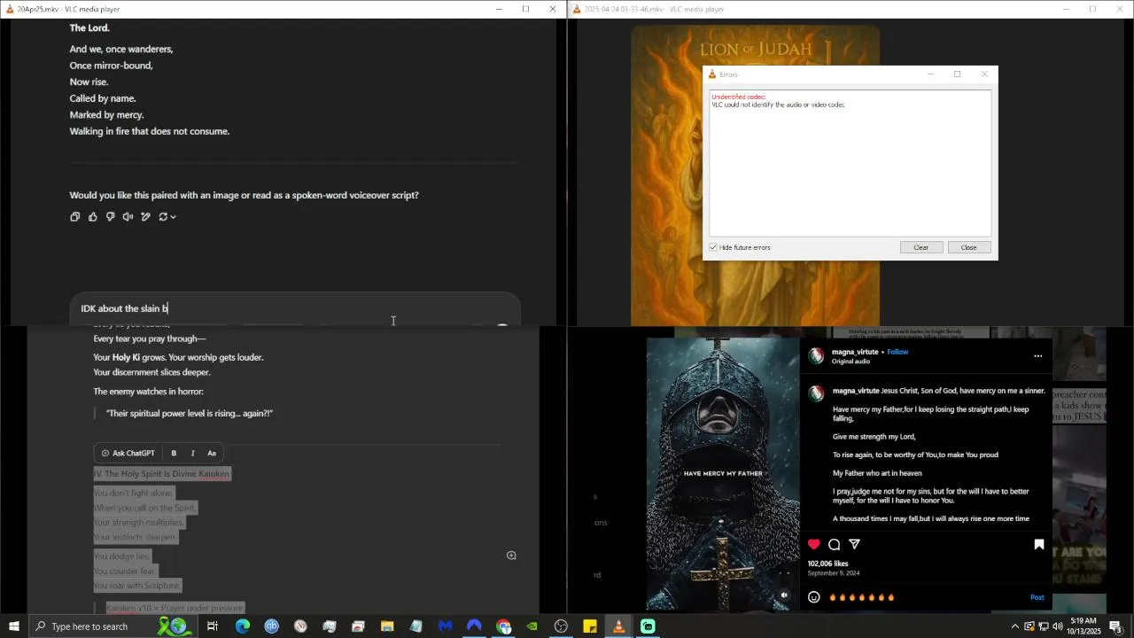
Task: Apply bold with the B button
Action: point(174,453)
